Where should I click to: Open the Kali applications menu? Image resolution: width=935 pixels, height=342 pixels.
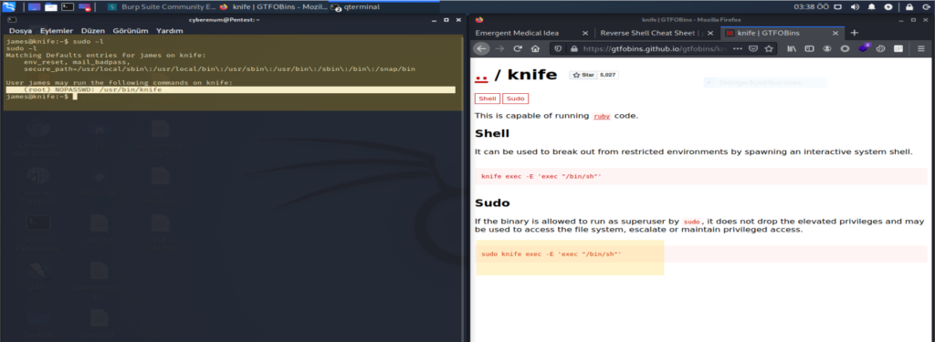click(x=8, y=7)
